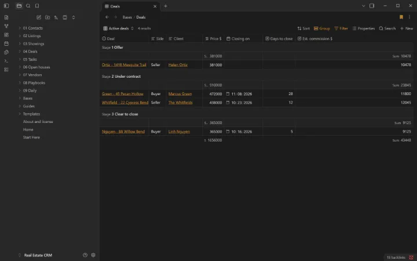Image resolution: width=417 pixels, height=261 pixels.
Task: Navigate back with the left arrow
Action: pyautogui.click(x=107, y=17)
